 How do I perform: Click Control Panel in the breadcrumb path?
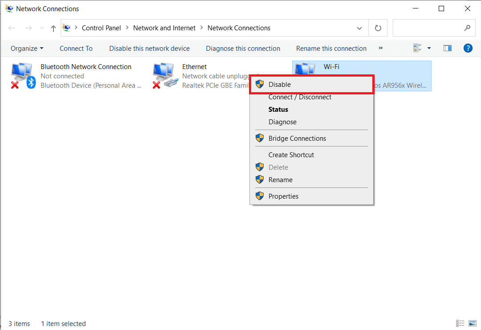[x=101, y=28]
